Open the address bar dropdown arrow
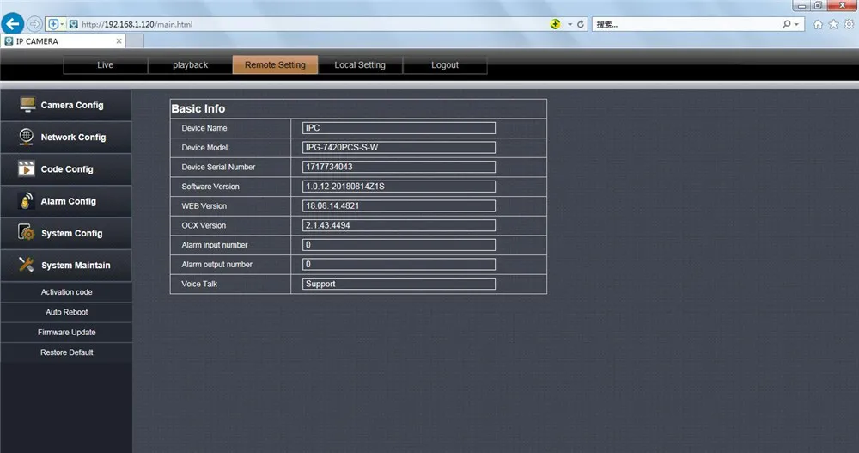 pos(570,24)
